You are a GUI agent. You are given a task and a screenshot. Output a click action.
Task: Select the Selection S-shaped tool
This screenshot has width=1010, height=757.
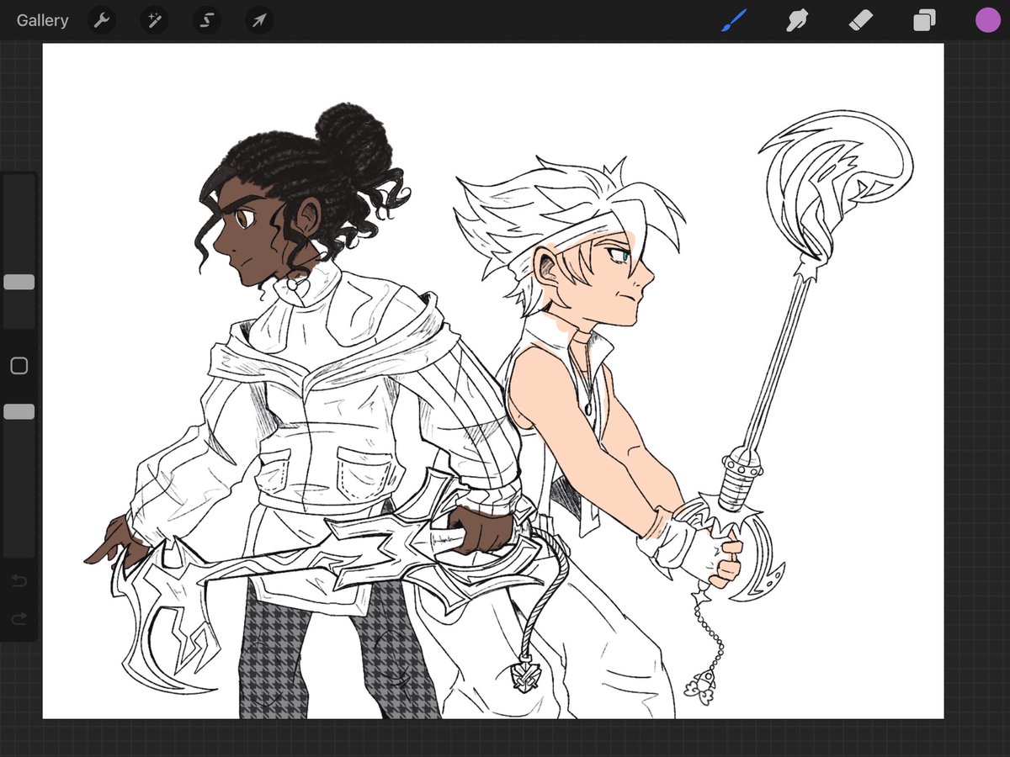click(x=206, y=20)
